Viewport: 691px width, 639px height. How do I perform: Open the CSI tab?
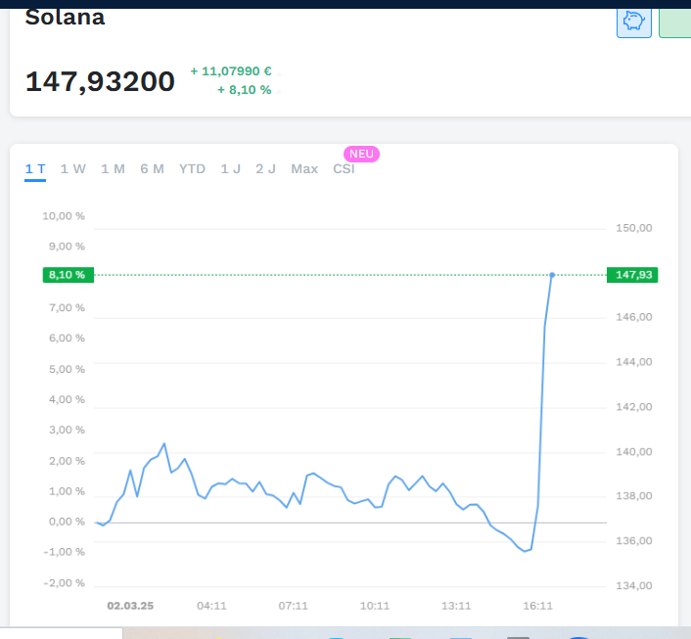pyautogui.click(x=344, y=169)
